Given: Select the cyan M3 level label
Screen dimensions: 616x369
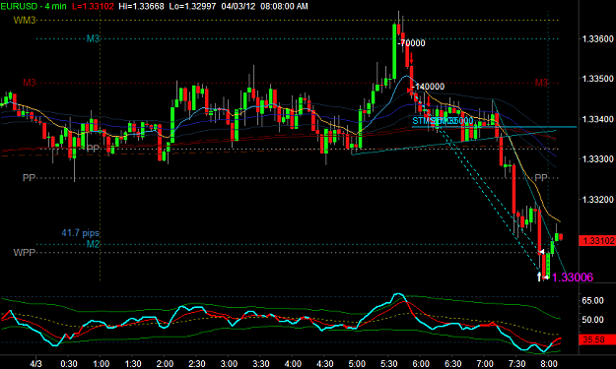Looking at the screenshot, I should 93,38.
